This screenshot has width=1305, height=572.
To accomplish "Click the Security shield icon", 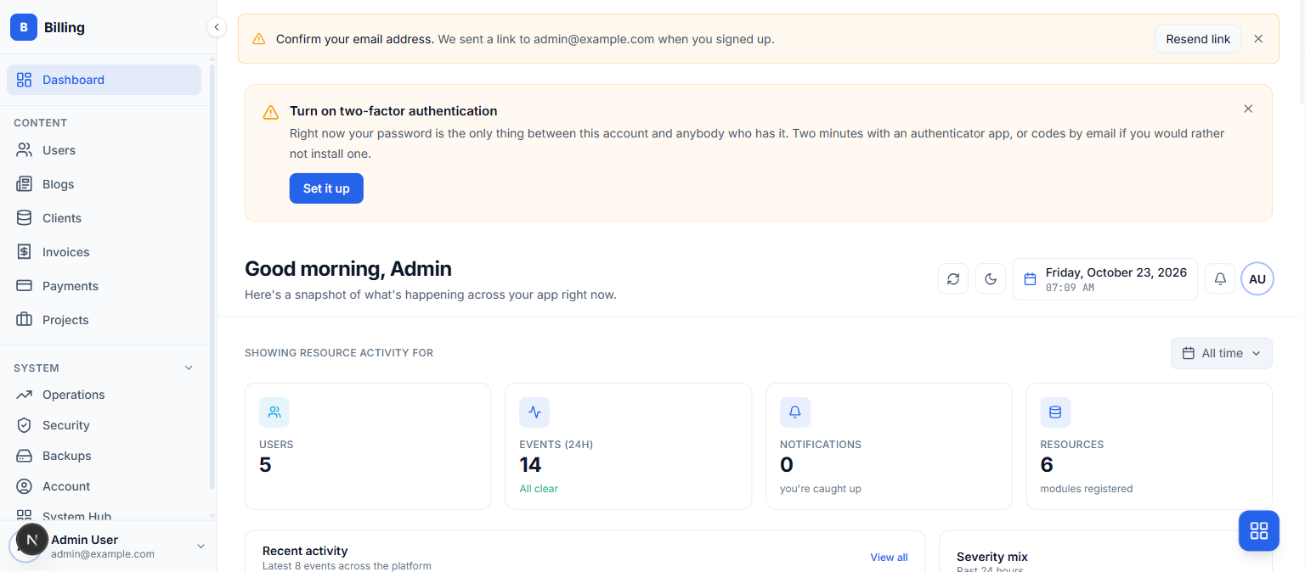I will click(25, 425).
